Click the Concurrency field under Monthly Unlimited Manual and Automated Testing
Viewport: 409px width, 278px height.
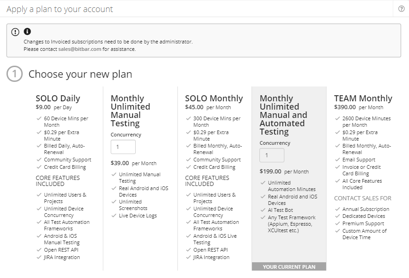[x=272, y=155]
